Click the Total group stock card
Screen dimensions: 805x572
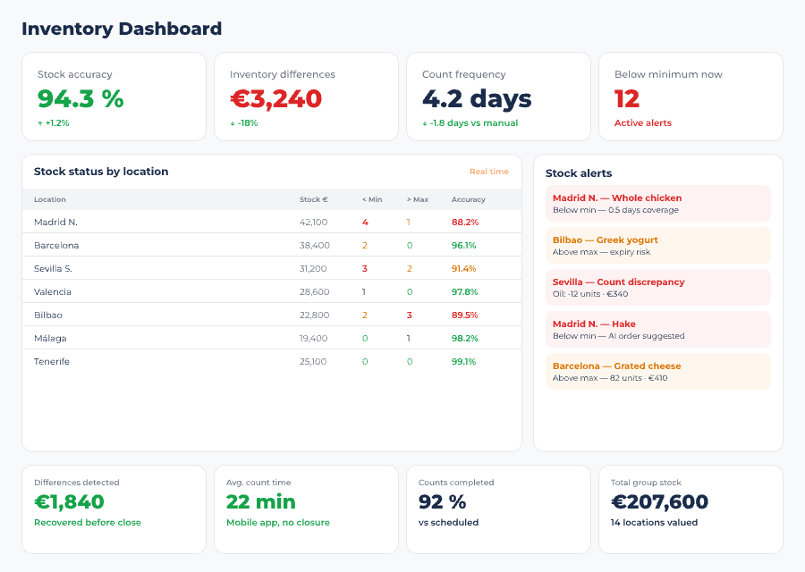click(690, 509)
